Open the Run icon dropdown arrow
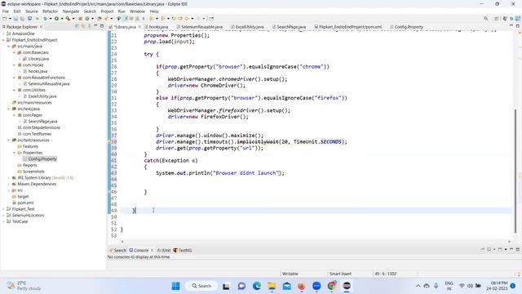Image resolution: width=522 pixels, height=294 pixels. click(x=62, y=19)
